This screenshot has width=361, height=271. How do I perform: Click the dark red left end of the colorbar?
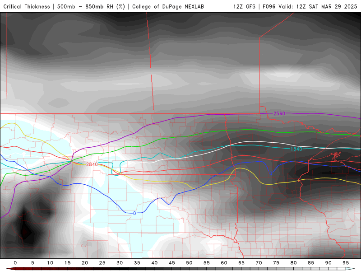click(x=10, y=269)
